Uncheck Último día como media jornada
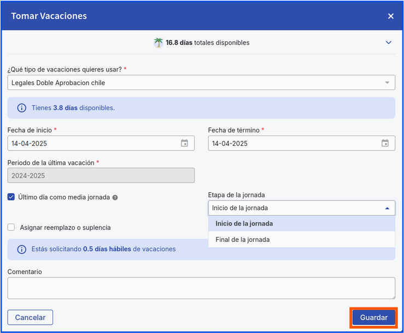Viewport: 404px width, 333px height. click(11, 197)
